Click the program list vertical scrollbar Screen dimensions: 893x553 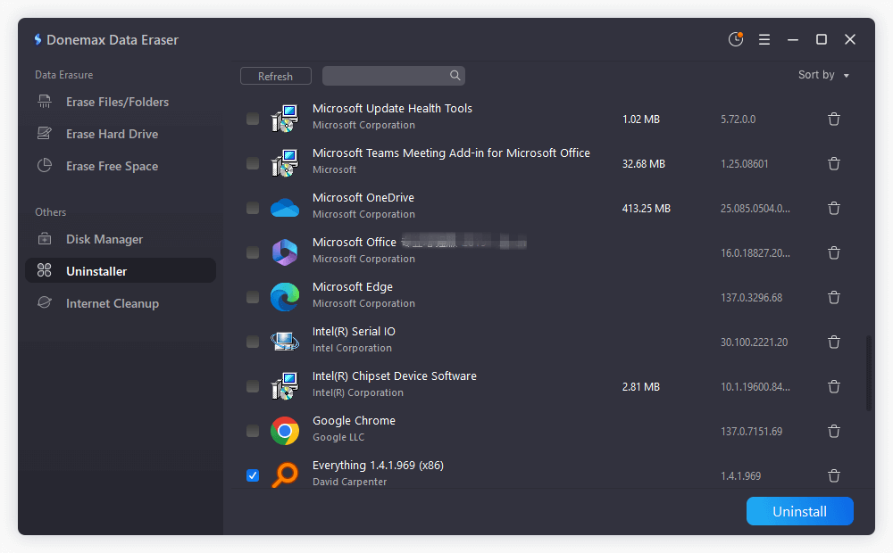(869, 373)
